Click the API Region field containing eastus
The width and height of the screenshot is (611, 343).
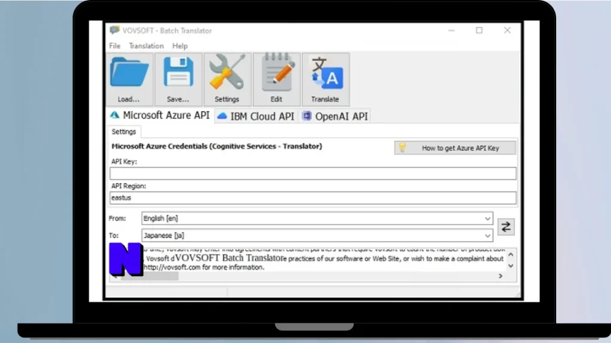[x=313, y=198]
